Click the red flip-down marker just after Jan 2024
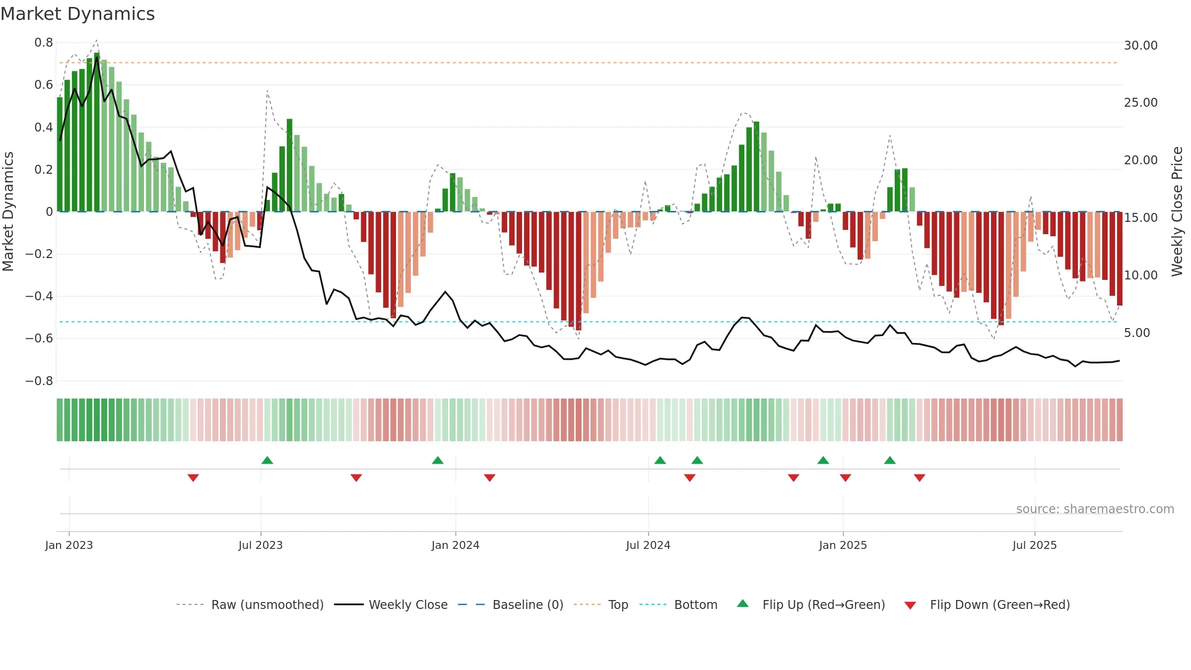The width and height of the screenshot is (1191, 670). pyautogui.click(x=490, y=478)
